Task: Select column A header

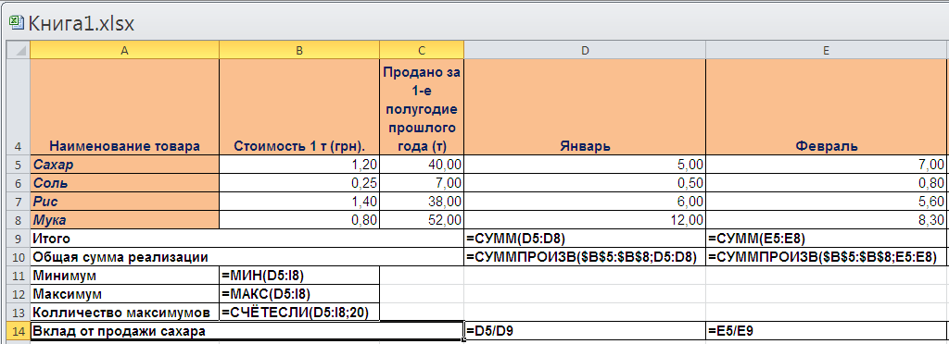Action: tap(125, 51)
